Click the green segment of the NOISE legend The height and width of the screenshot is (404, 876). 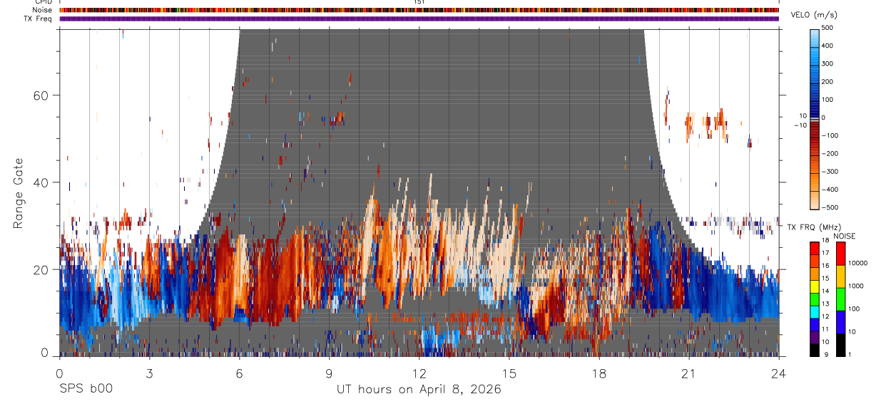[x=840, y=299]
